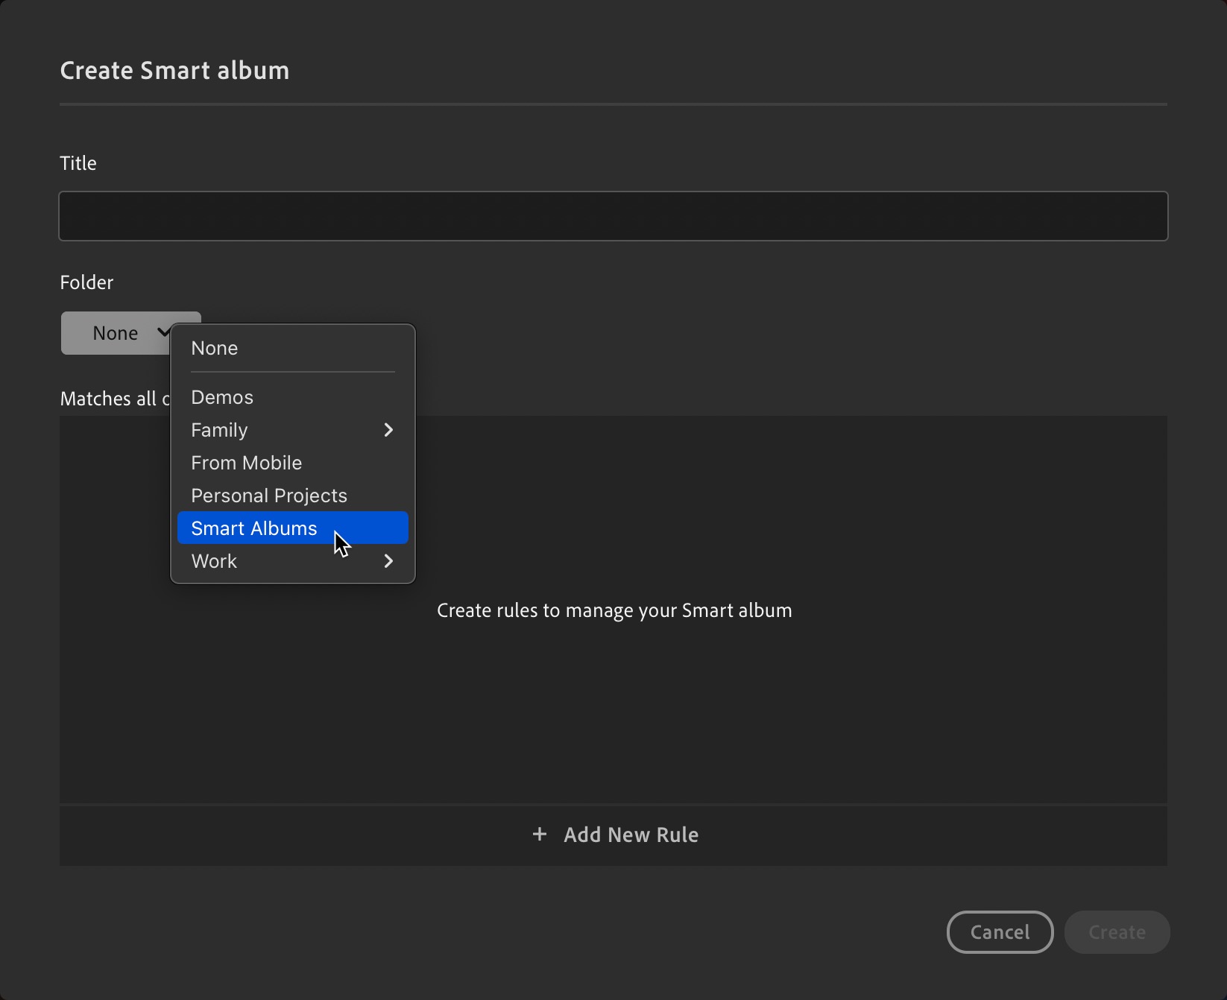Click the Folder label above the dropdown
The image size is (1227, 1000).
point(86,282)
